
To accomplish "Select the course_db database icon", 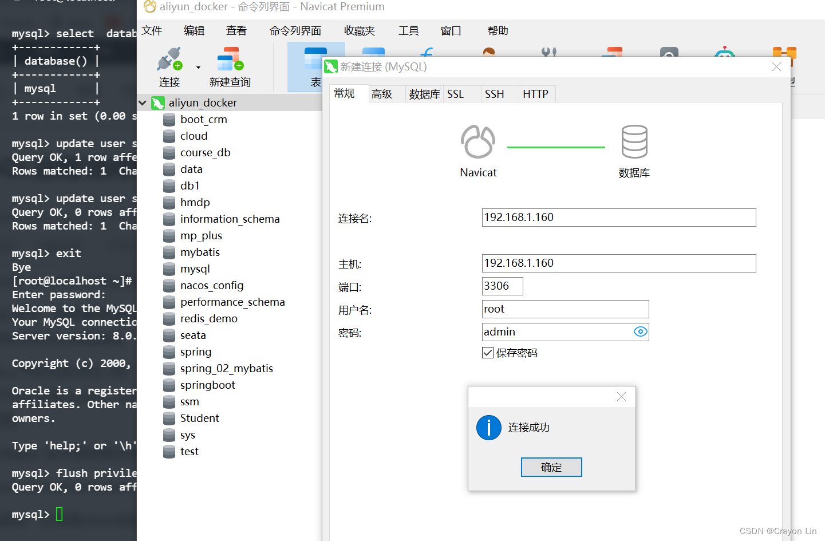I will point(169,153).
